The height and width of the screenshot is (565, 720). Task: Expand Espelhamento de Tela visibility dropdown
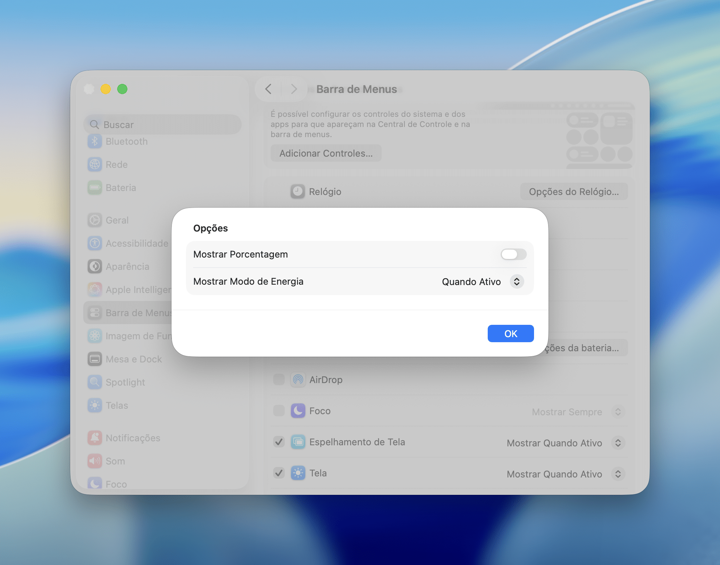[x=618, y=443]
